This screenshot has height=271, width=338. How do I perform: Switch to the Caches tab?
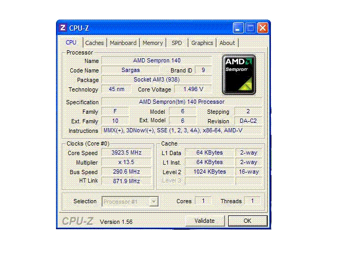95,43
